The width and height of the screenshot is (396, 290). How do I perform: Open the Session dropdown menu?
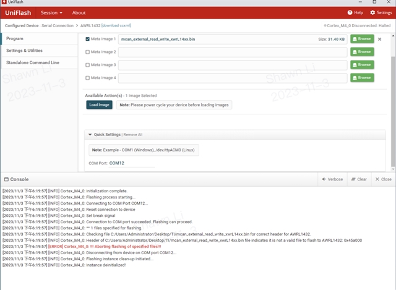pyautogui.click(x=51, y=12)
